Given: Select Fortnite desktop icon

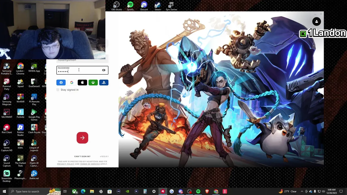Looking at the screenshot, I should (x=20, y=114).
